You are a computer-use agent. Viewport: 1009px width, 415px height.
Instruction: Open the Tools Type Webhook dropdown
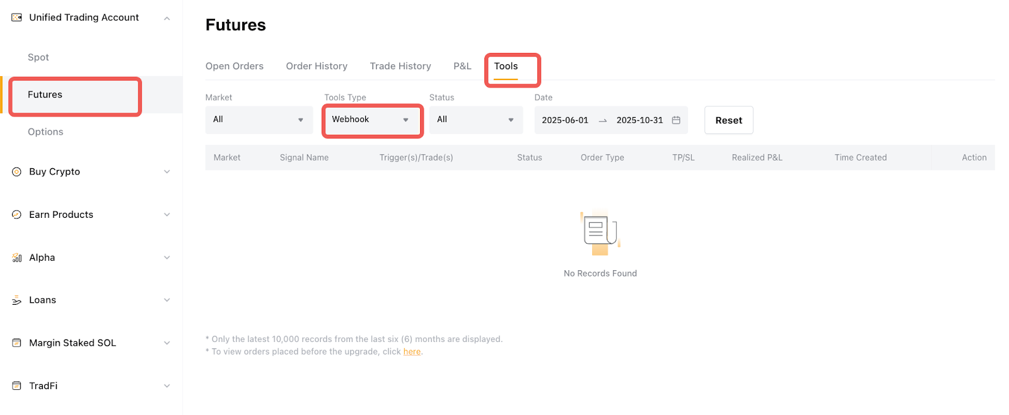[x=371, y=120]
